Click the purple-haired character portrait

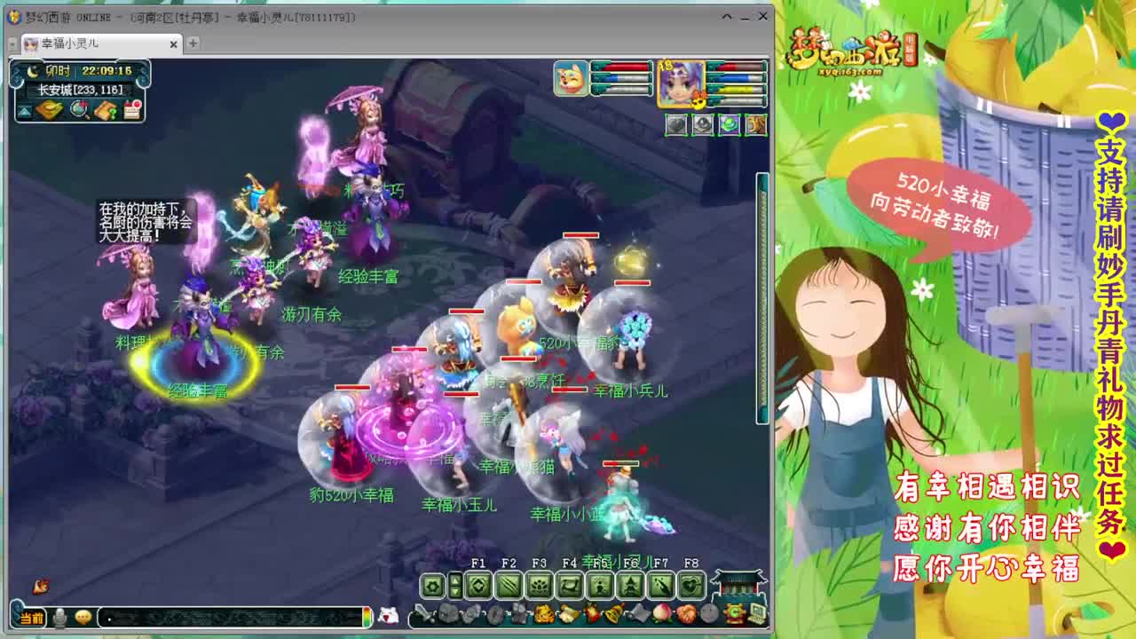(x=681, y=83)
